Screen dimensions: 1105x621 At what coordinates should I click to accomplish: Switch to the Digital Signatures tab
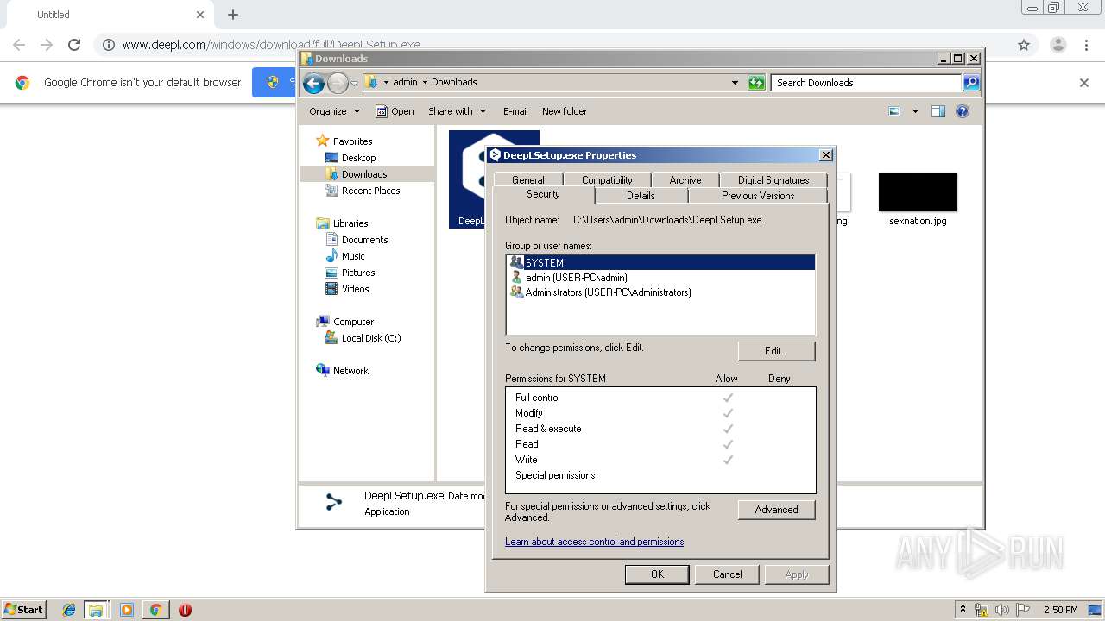773,180
